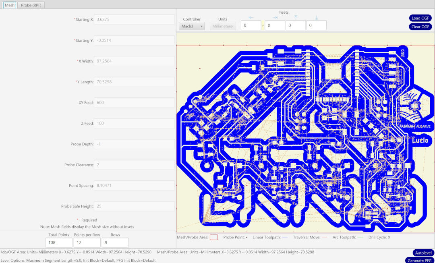Click the Load OGF button
The width and height of the screenshot is (435, 263).
(x=420, y=18)
